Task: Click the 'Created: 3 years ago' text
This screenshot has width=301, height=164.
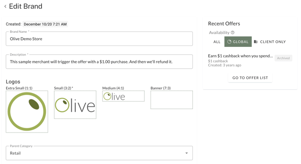Action: click(224, 65)
